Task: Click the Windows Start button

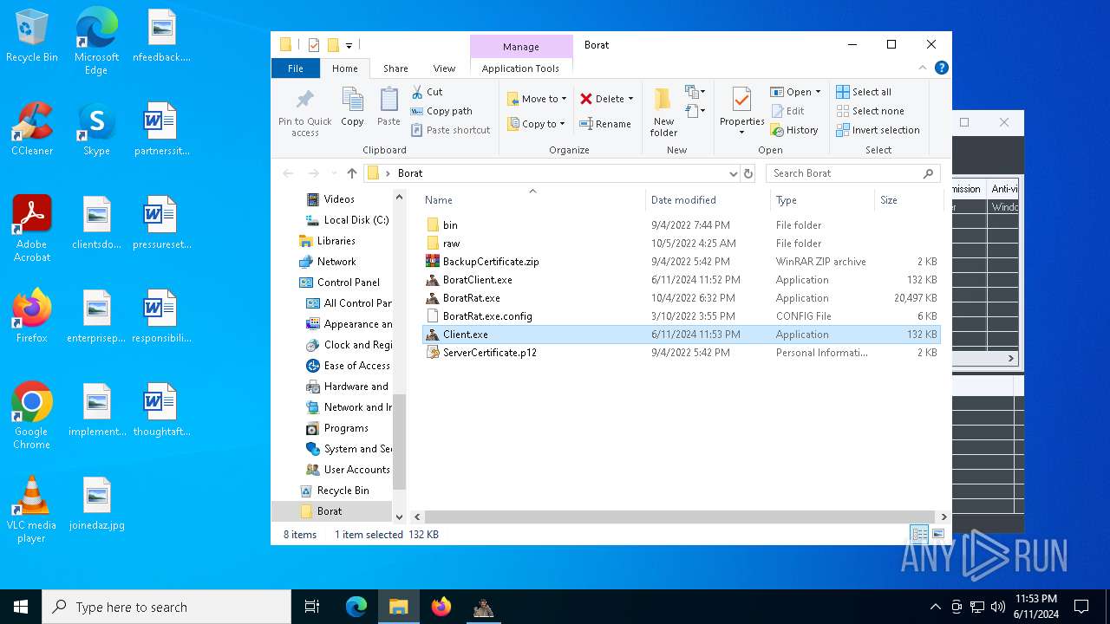Action: point(21,607)
